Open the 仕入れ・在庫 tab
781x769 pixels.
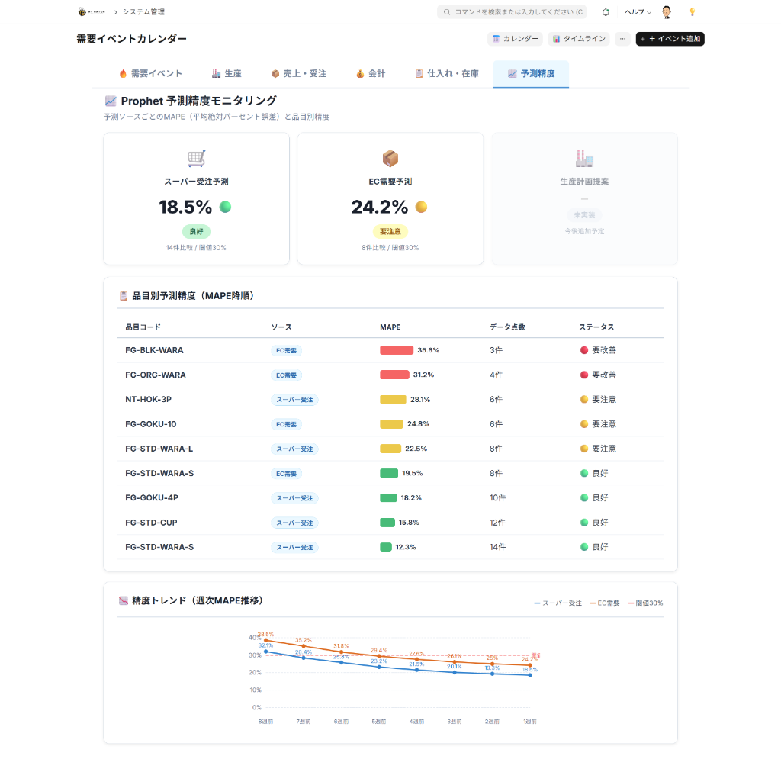pos(447,74)
